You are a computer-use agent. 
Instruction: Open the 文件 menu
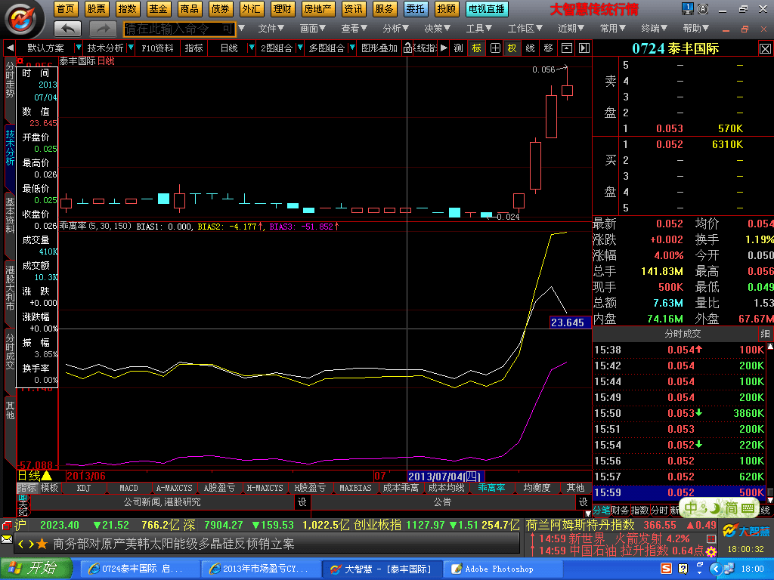pos(271,29)
